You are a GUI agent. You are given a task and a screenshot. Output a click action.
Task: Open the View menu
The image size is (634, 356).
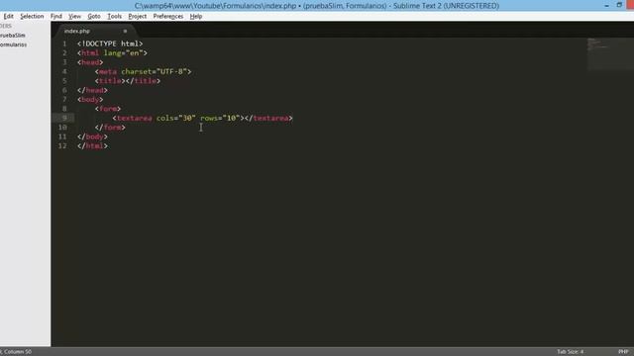click(x=74, y=16)
